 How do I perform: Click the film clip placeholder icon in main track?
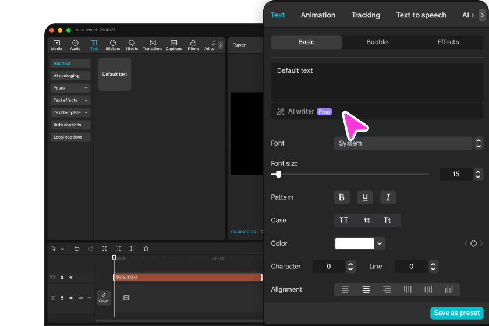[x=126, y=297]
